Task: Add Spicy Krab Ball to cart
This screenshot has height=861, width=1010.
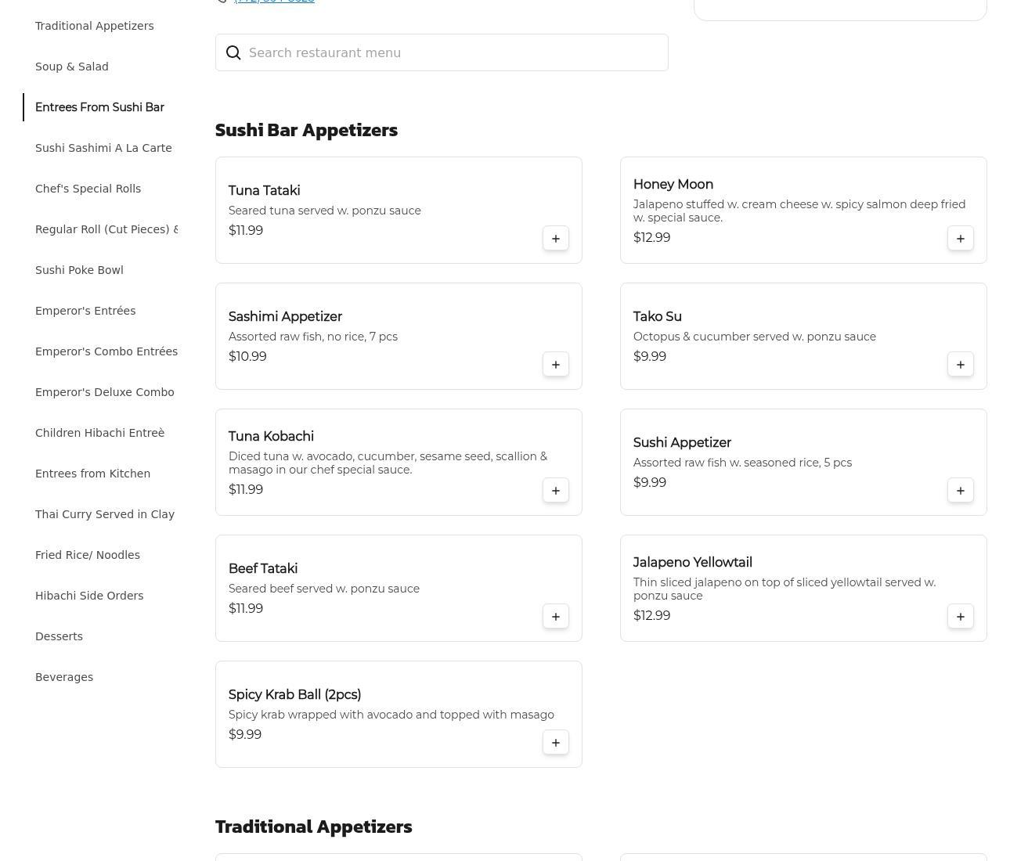Action: point(556,743)
